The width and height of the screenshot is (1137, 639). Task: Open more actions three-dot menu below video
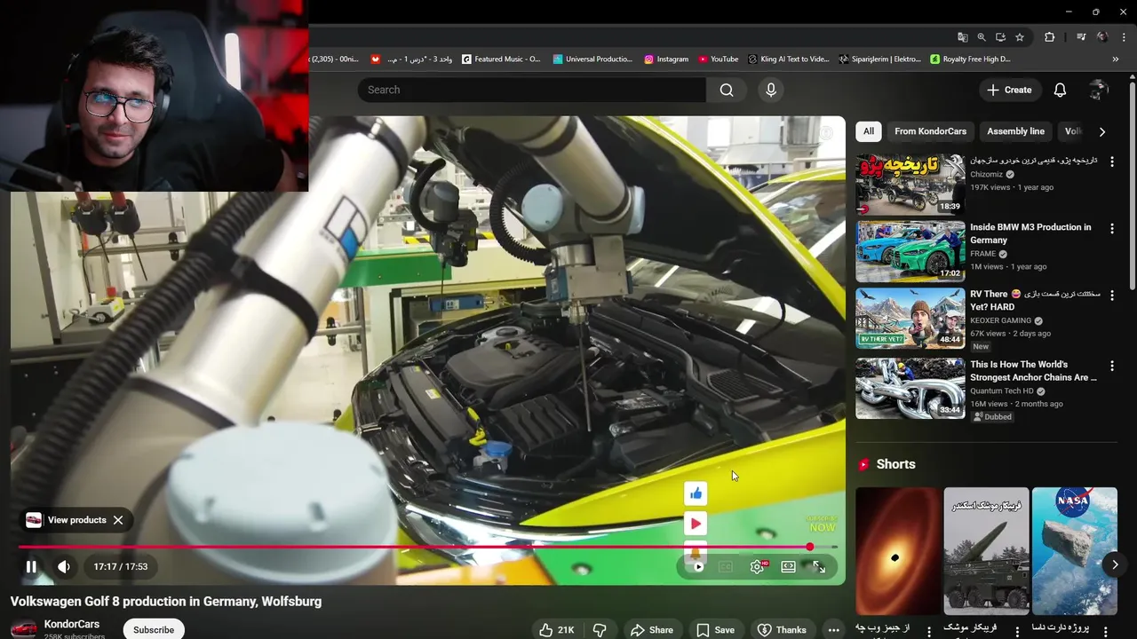(x=833, y=629)
